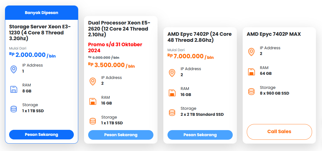Click the Storage Server Xeon E3-1230 heading

coord(40,32)
